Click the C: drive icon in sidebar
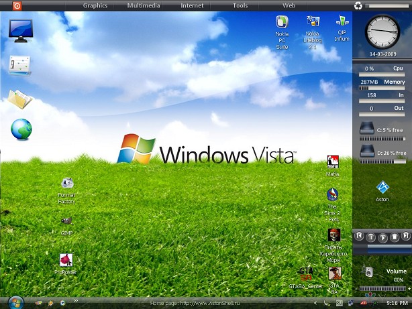 366,127
